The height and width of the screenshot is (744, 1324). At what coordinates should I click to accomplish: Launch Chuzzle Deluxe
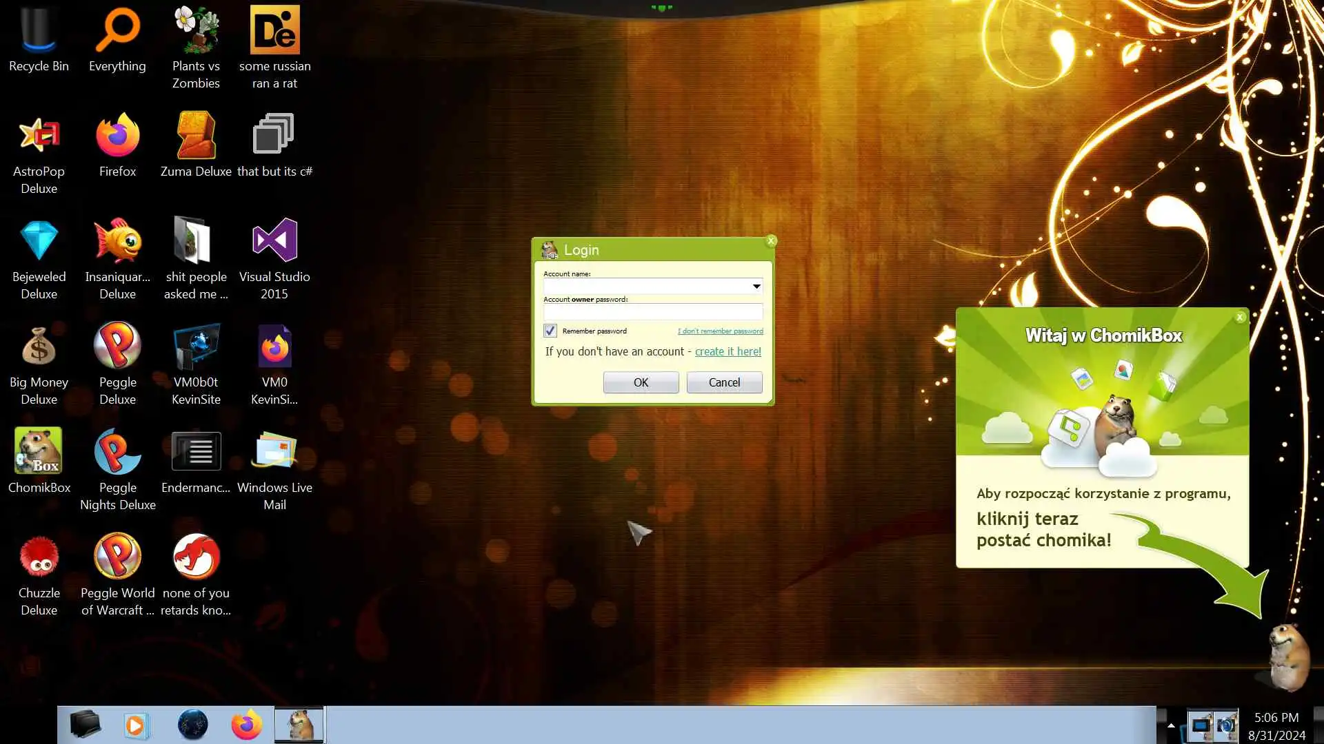[x=39, y=557]
